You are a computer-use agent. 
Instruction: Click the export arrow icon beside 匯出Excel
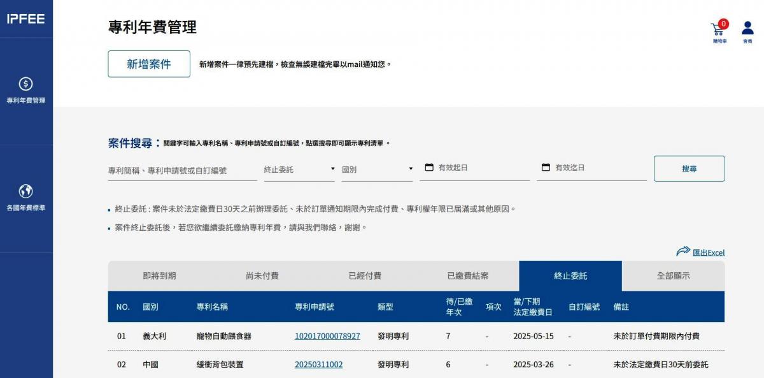(x=683, y=252)
